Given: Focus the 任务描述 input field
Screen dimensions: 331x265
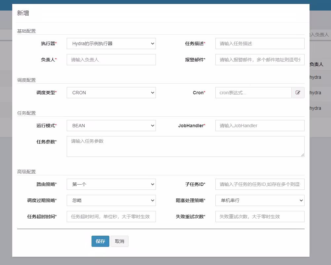Looking at the screenshot, I should point(260,44).
